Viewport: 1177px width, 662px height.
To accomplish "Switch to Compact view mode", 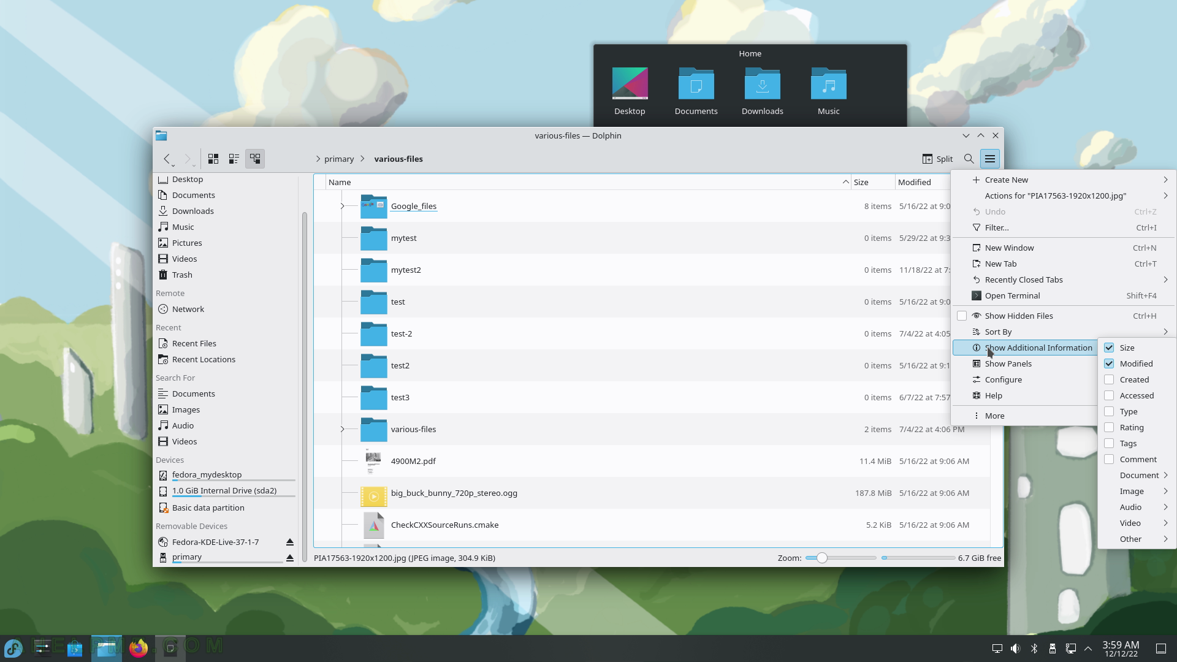I will [x=234, y=159].
